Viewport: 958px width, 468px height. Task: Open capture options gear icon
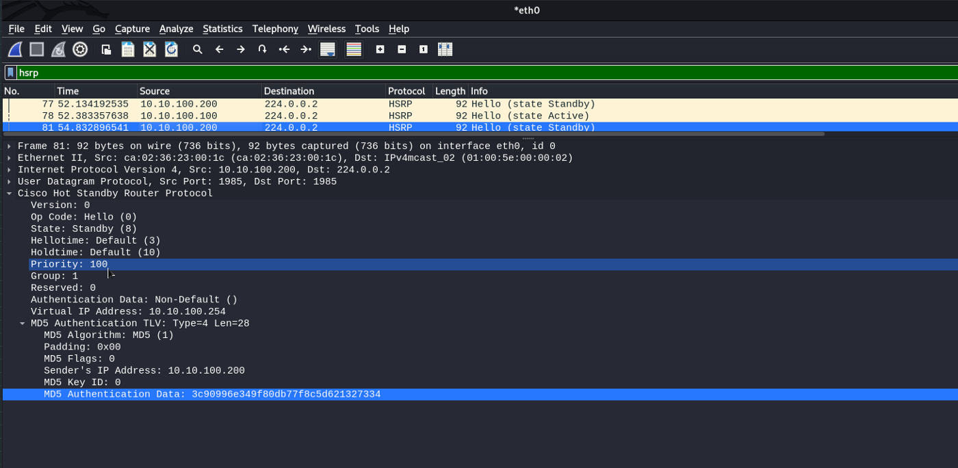[80, 49]
